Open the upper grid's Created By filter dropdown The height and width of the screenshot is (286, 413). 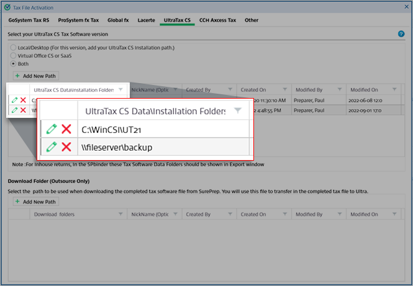(229, 90)
